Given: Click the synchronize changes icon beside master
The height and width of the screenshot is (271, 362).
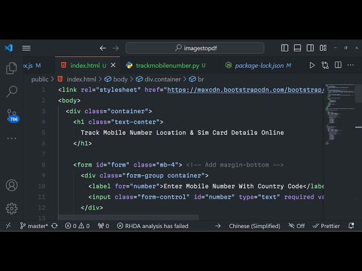Looking at the screenshot, I should (x=54, y=226).
